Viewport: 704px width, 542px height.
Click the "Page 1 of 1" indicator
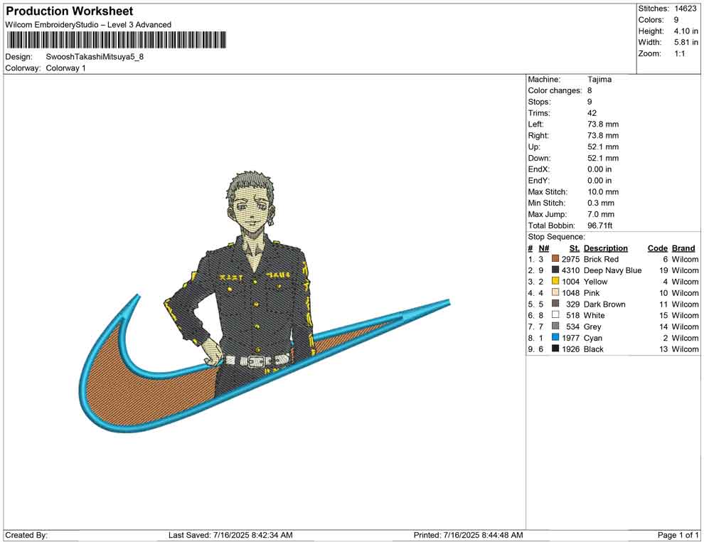click(678, 534)
